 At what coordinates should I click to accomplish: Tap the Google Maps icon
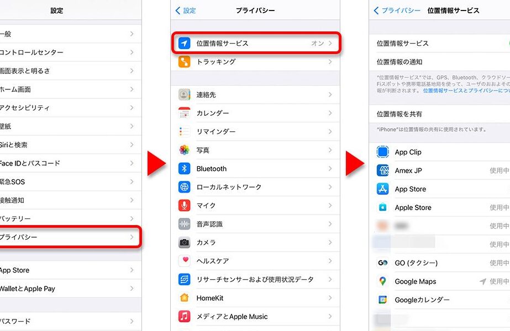(383, 281)
